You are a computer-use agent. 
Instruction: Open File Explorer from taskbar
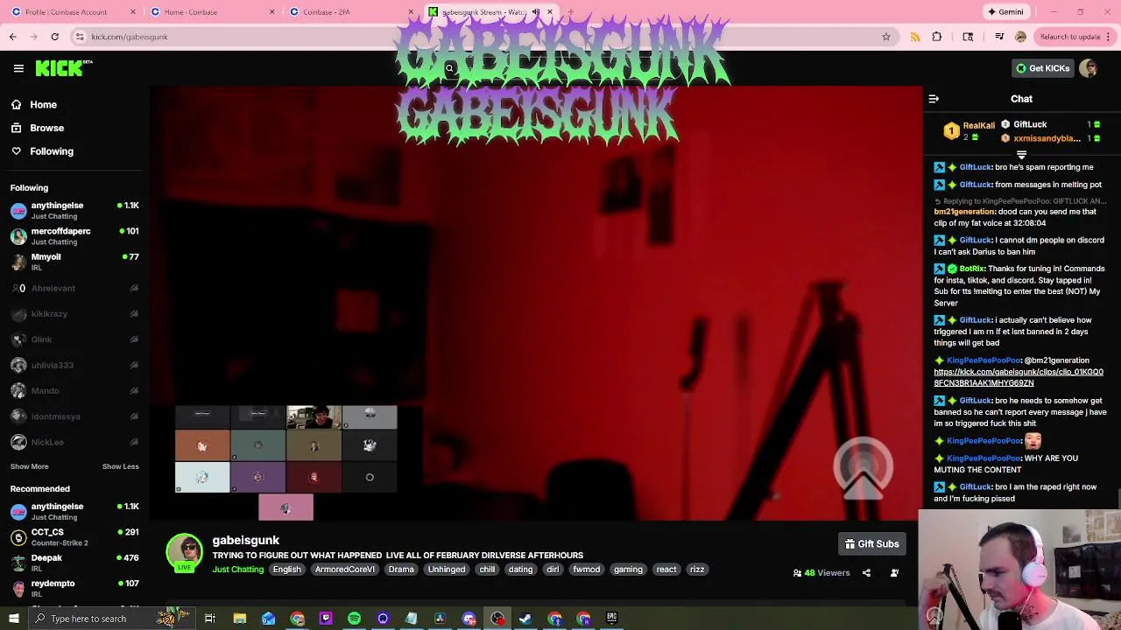[x=239, y=619]
